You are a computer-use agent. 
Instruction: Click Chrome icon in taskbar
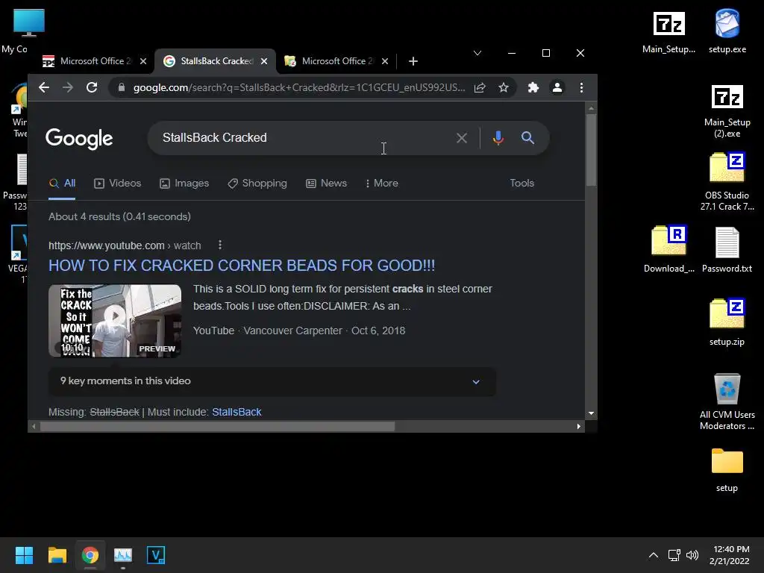[90, 555]
